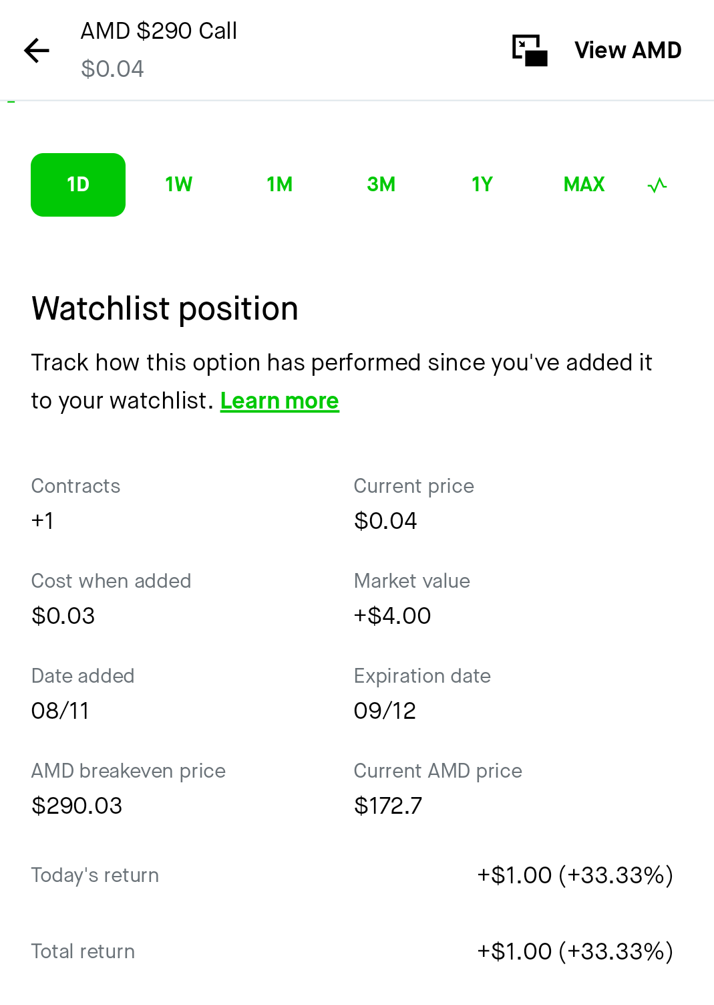This screenshot has width=714, height=1005.
Task: Show the MAX time range
Action: (x=584, y=185)
